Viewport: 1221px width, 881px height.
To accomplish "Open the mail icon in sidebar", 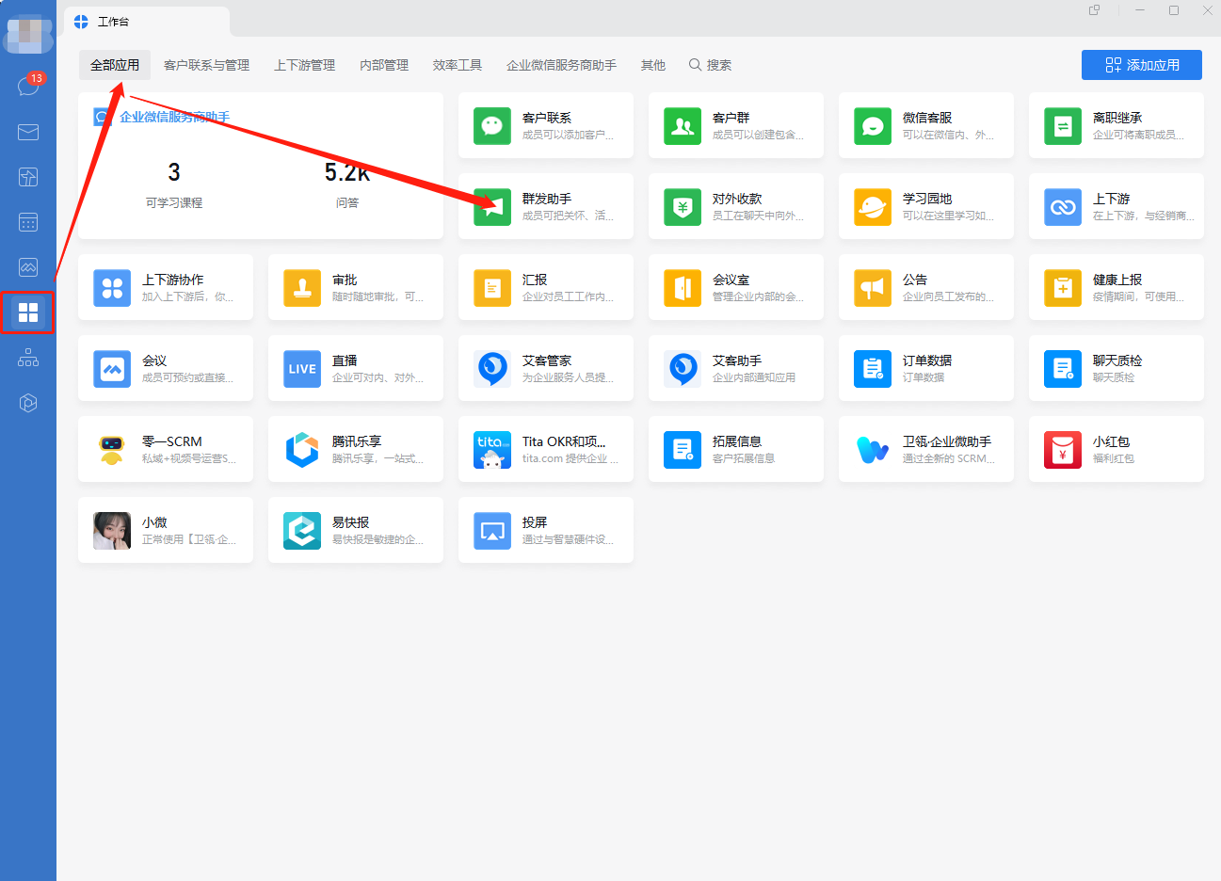I will click(x=28, y=132).
